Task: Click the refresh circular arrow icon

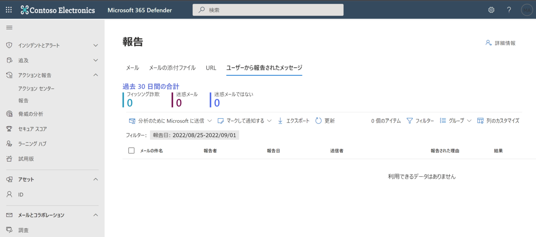Action: tap(318, 121)
